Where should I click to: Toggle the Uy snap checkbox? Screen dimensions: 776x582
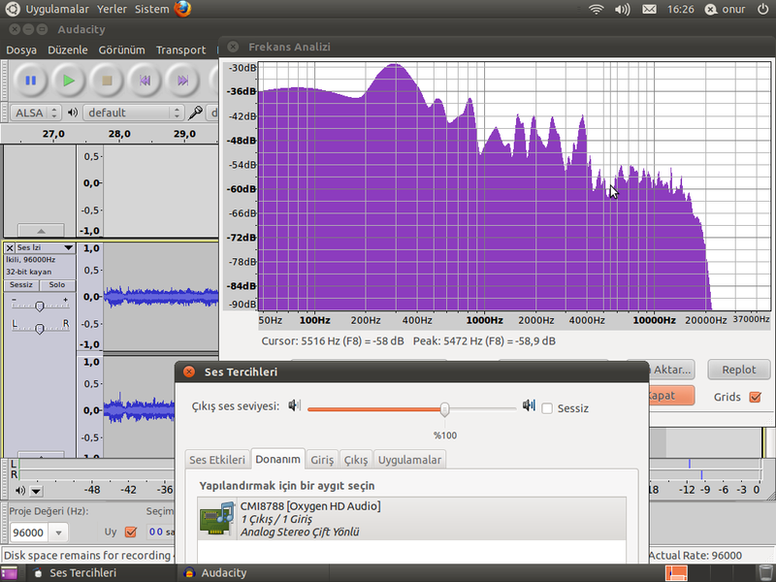point(131,532)
